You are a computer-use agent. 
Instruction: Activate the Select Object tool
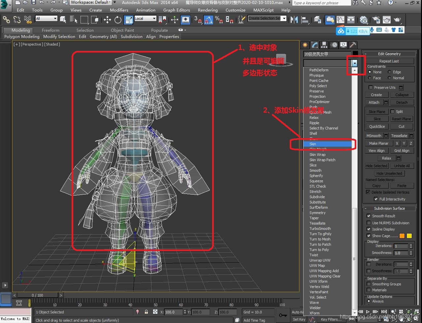point(63,19)
